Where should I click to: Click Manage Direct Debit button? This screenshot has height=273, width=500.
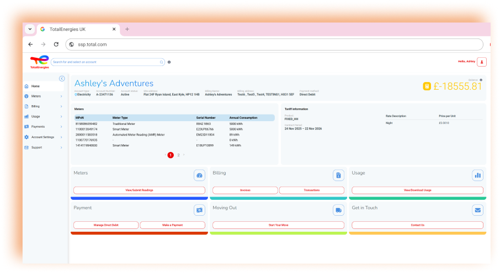pos(106,225)
